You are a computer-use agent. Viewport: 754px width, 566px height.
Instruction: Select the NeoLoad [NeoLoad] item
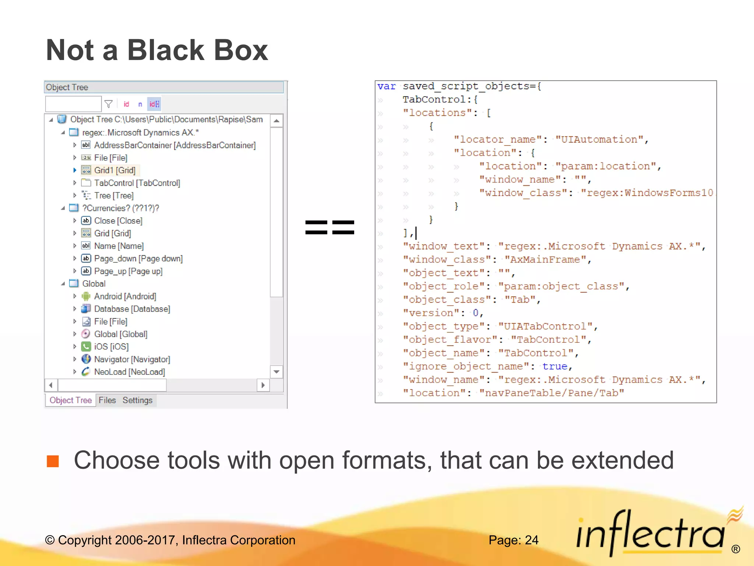click(130, 372)
